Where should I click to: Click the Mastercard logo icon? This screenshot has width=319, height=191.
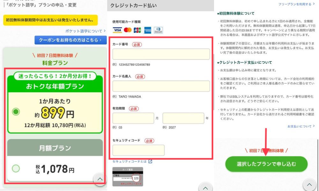128,30
